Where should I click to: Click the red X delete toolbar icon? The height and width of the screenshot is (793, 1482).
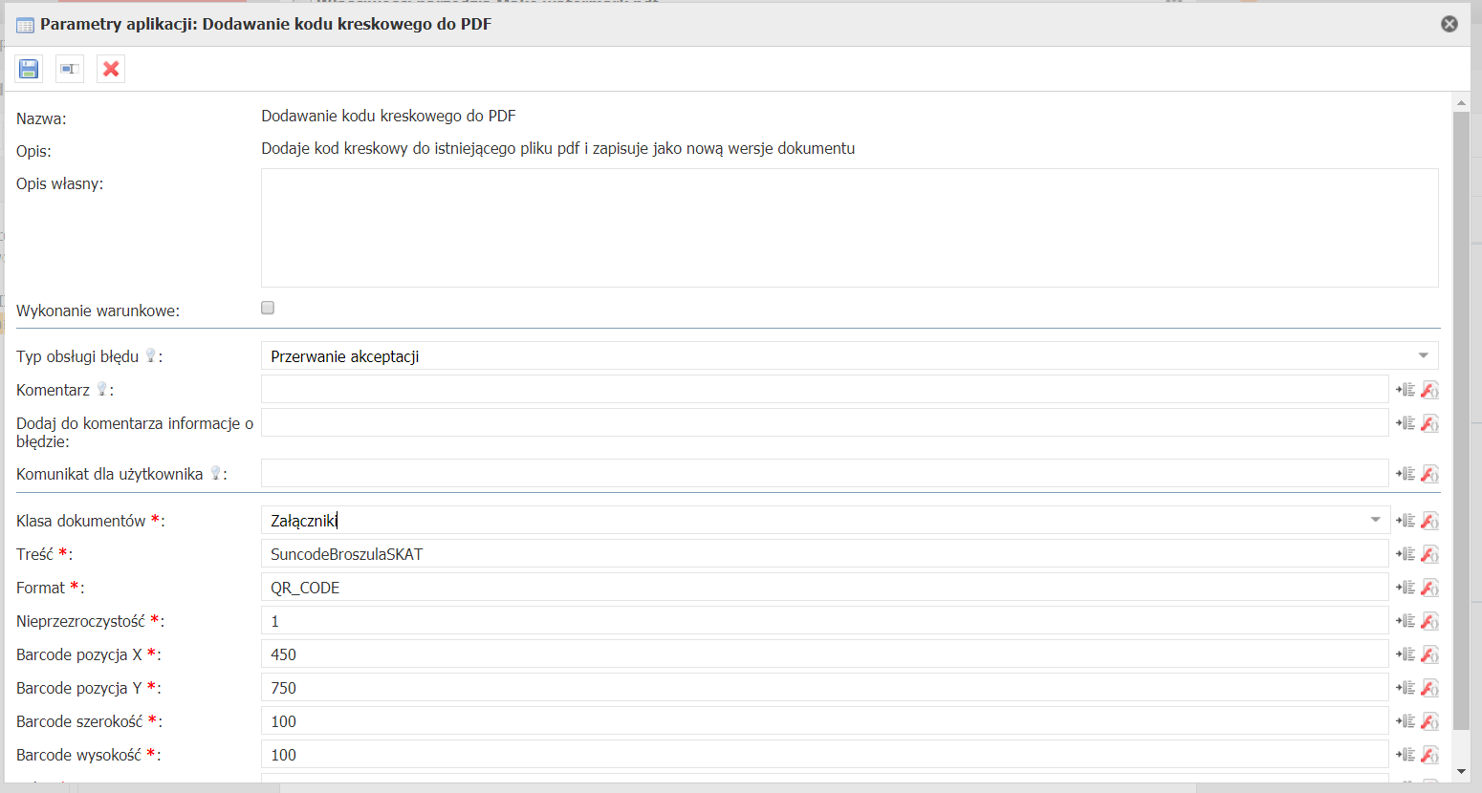pos(111,69)
